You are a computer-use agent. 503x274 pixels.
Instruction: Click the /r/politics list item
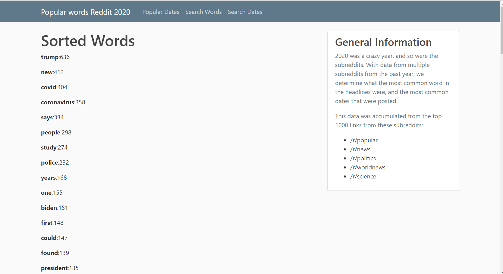pos(363,158)
